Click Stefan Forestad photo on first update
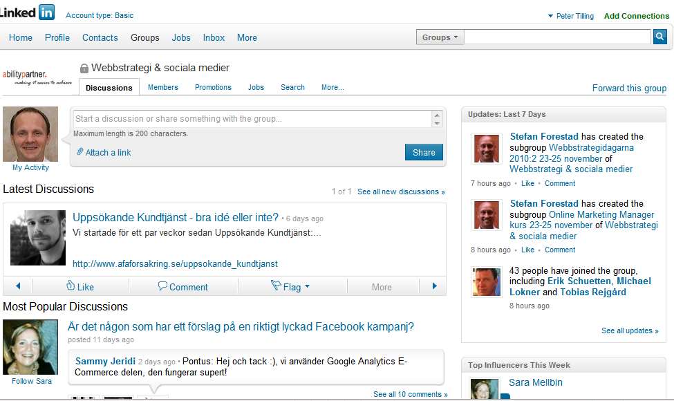Image resolution: width=674 pixels, height=401 pixels. pyautogui.click(x=486, y=149)
